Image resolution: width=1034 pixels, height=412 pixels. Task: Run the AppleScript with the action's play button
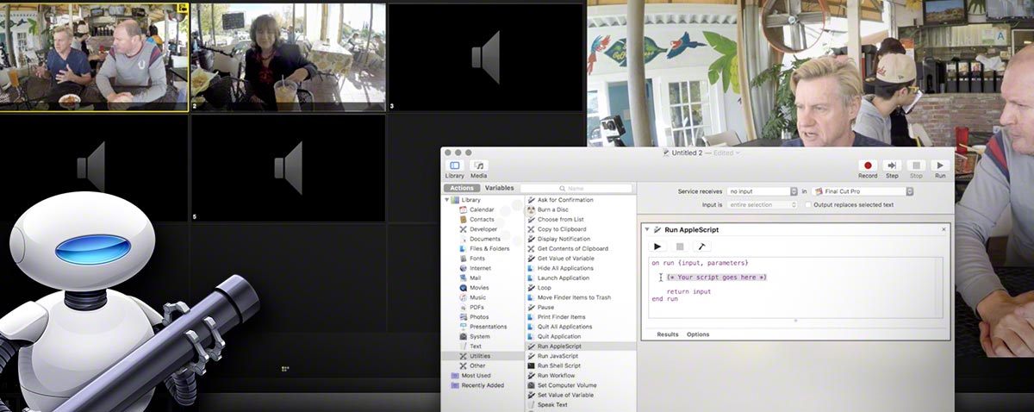click(x=658, y=247)
